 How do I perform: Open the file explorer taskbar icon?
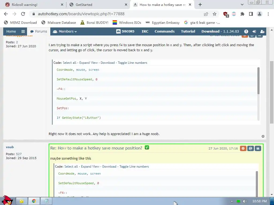22,201
